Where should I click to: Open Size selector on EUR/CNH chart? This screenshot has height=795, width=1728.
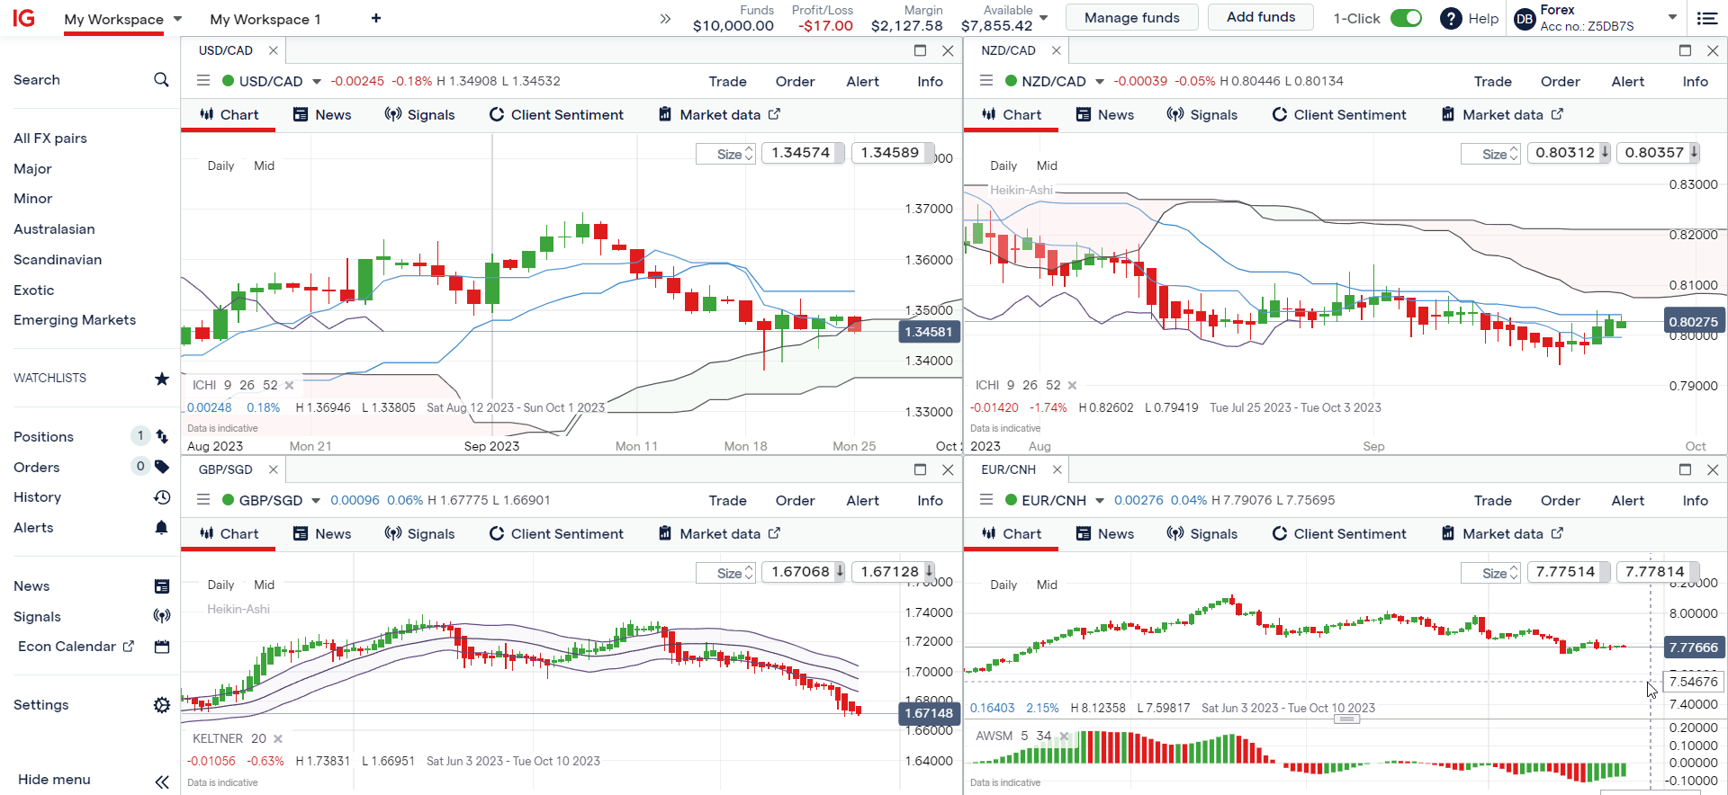coord(1499,573)
